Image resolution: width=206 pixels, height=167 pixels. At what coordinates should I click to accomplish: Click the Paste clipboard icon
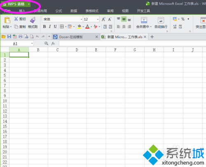click(x=7, y=20)
